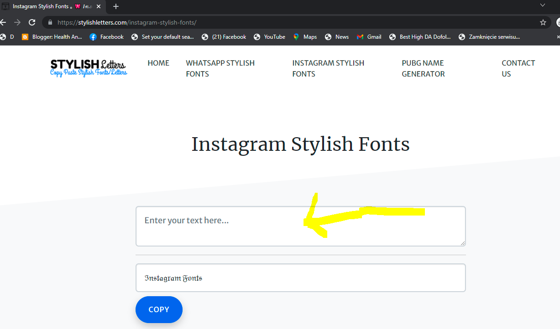Select the Instagram Fonts styled output text

coord(173,277)
